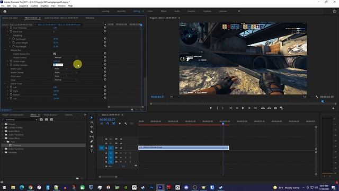Open the Sequence menu

coord(23,6)
